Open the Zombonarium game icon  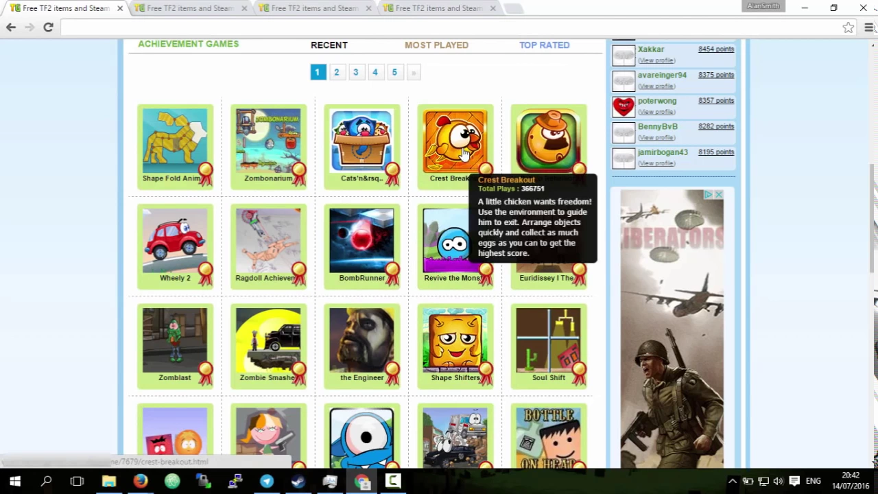pos(268,141)
